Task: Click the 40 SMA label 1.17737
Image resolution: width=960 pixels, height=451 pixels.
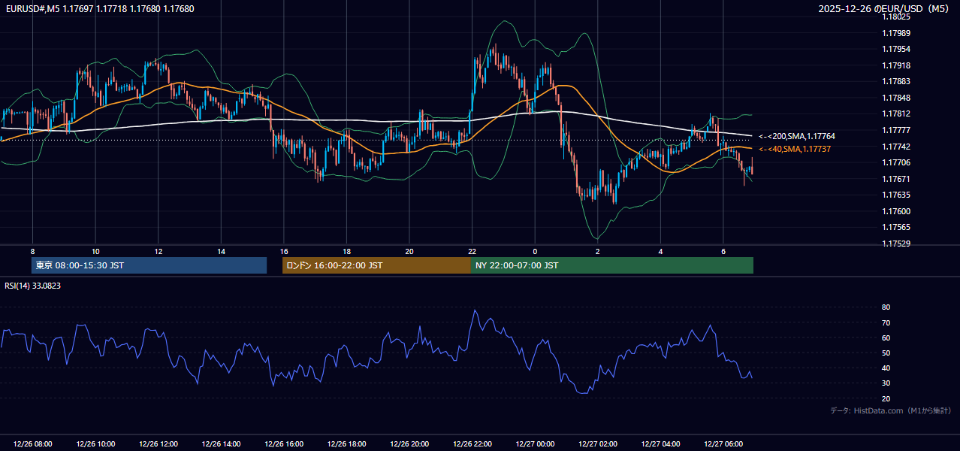Action: (795, 149)
